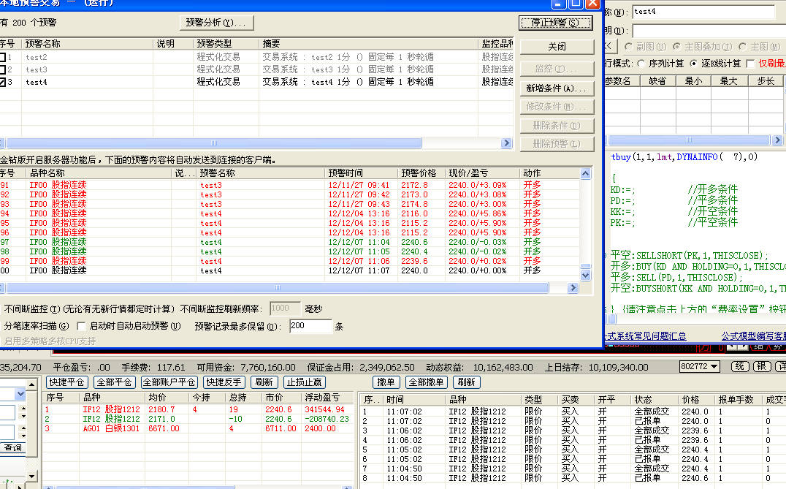Image resolution: width=786 pixels, height=489 pixels.
Task: Sort by 预警时间 column header
Action: pos(361,173)
